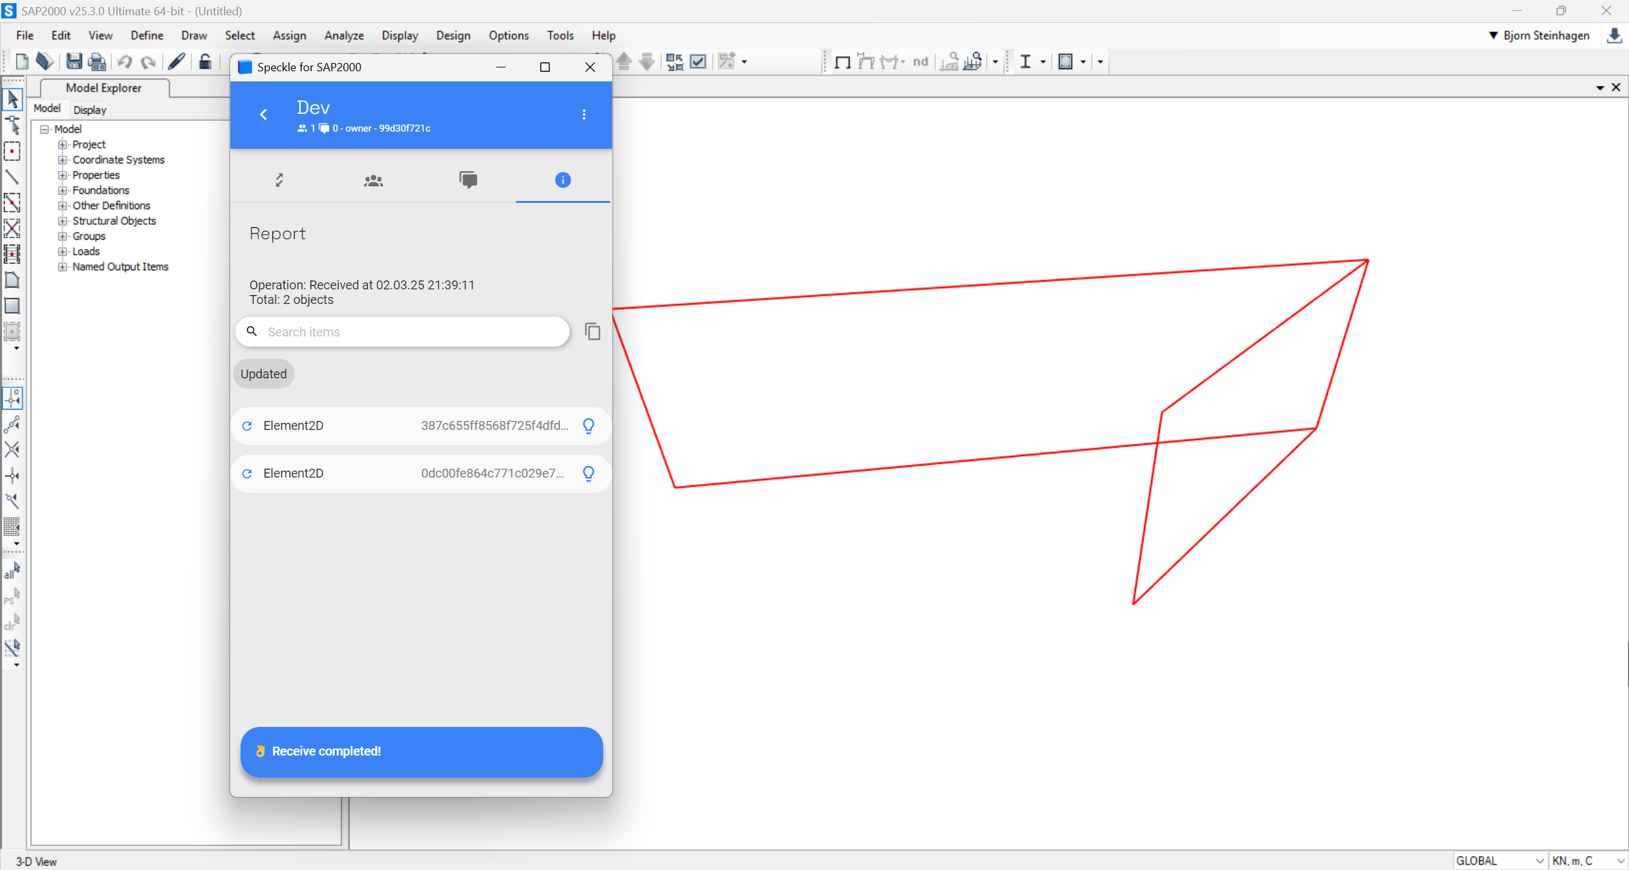Click the New Model toolbar icon
This screenshot has height=870, width=1629.
point(22,62)
